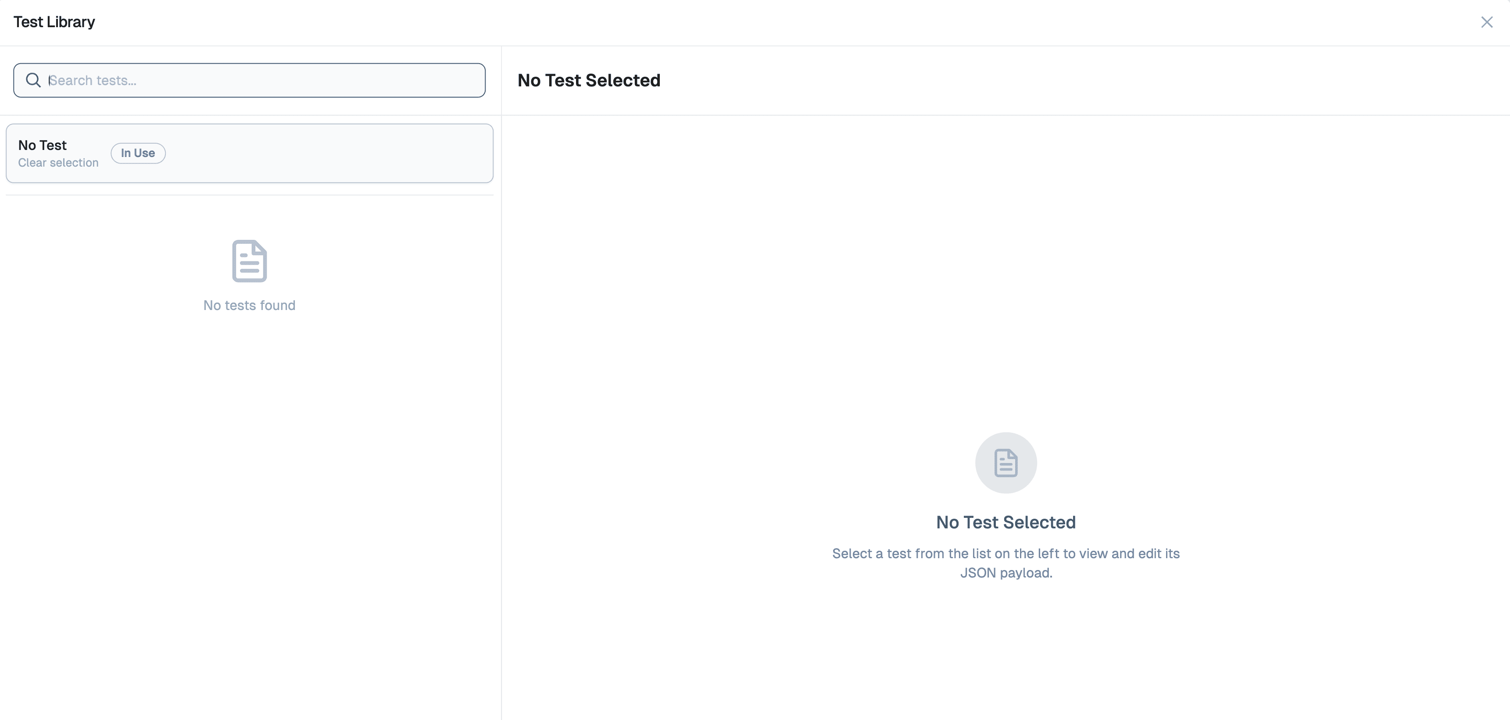Click the JSON payload instruction text
The height and width of the screenshot is (720, 1510).
coord(1005,563)
